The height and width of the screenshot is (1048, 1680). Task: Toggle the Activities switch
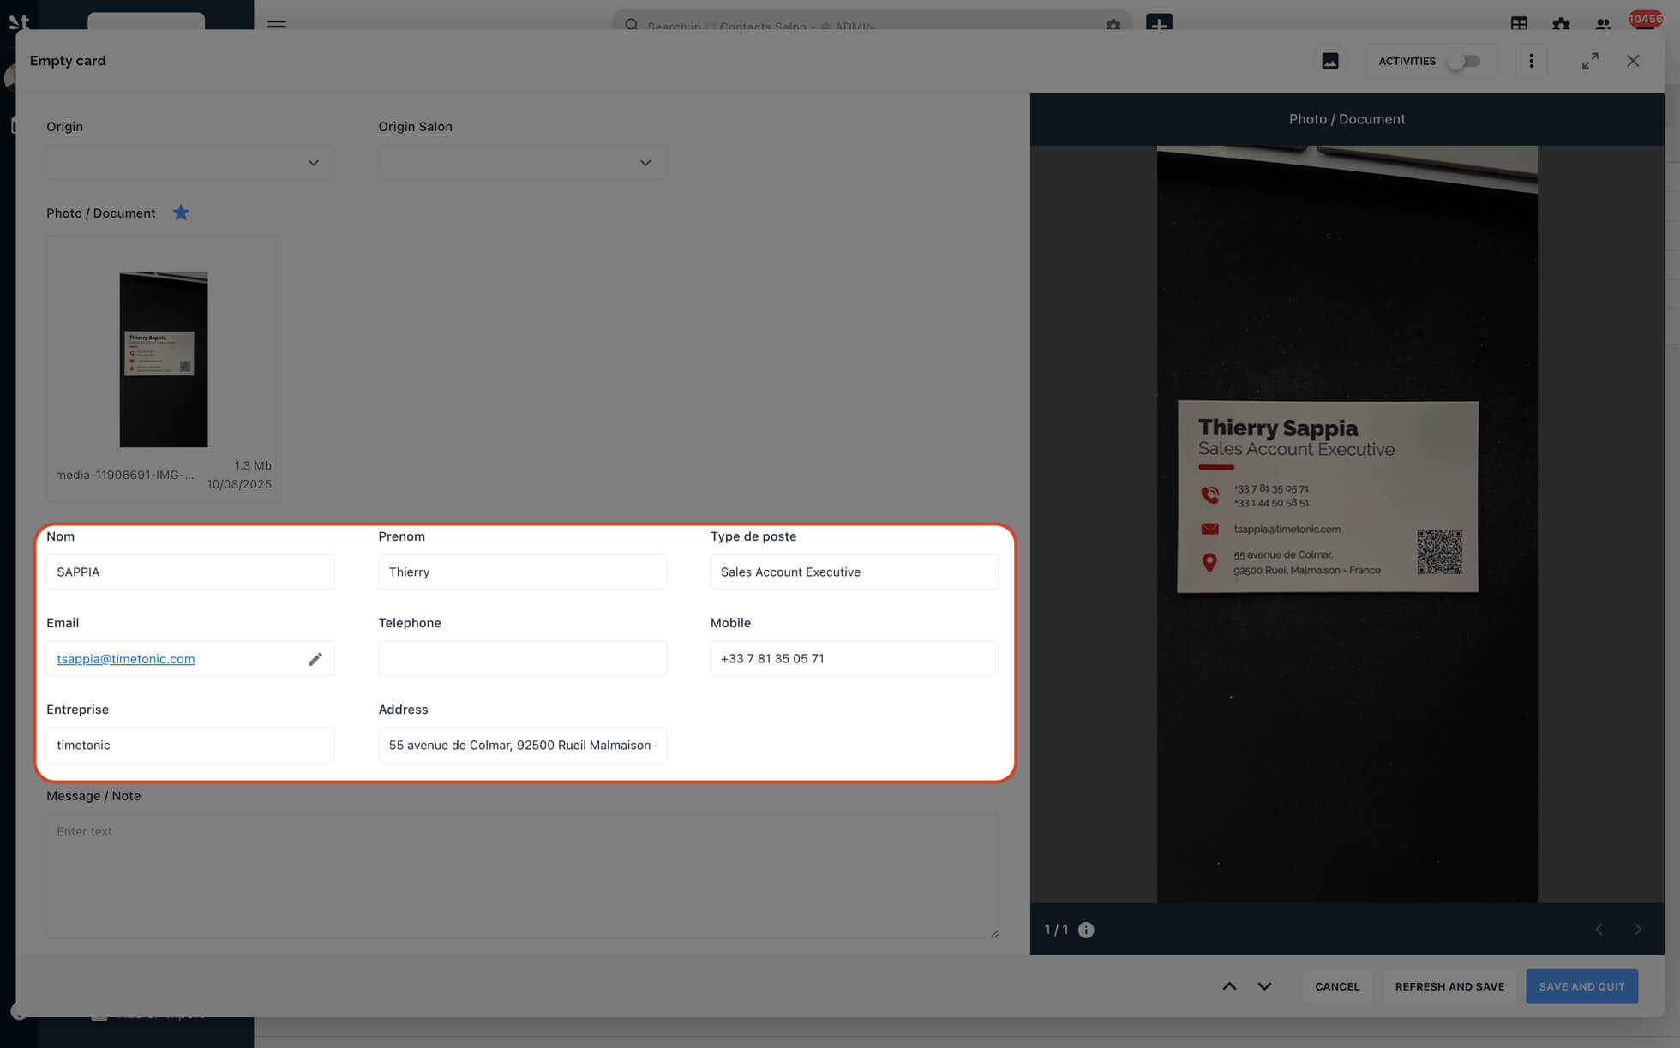[x=1464, y=61]
